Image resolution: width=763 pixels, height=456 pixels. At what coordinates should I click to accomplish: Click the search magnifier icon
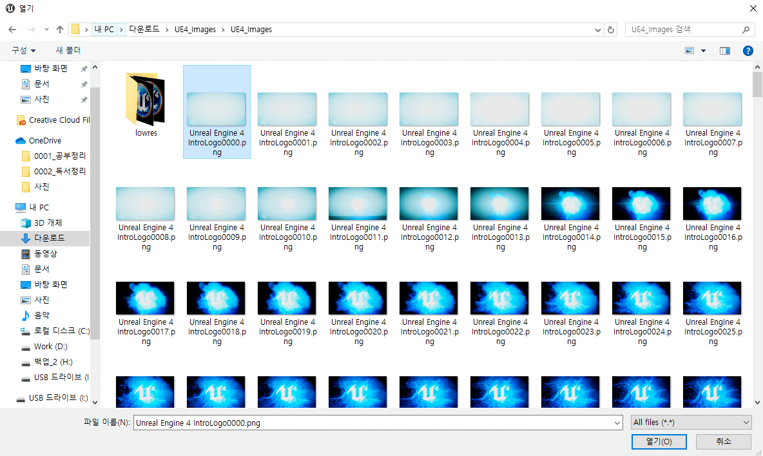746,30
